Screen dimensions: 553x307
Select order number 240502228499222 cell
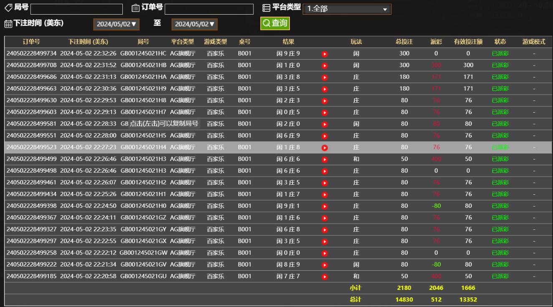point(31,264)
